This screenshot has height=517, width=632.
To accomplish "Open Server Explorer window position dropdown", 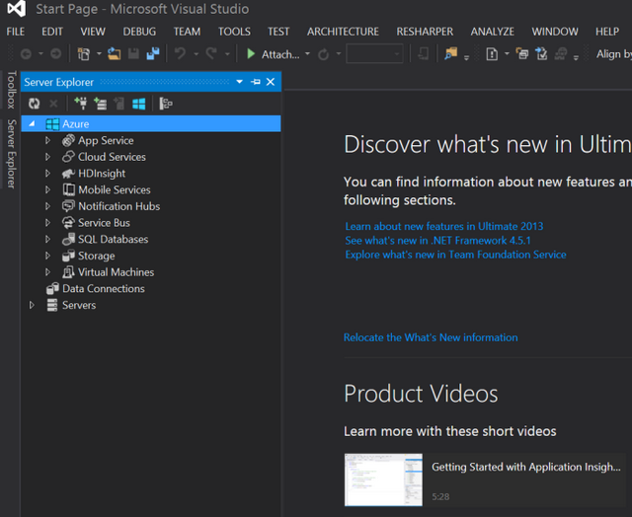I will 239,82.
